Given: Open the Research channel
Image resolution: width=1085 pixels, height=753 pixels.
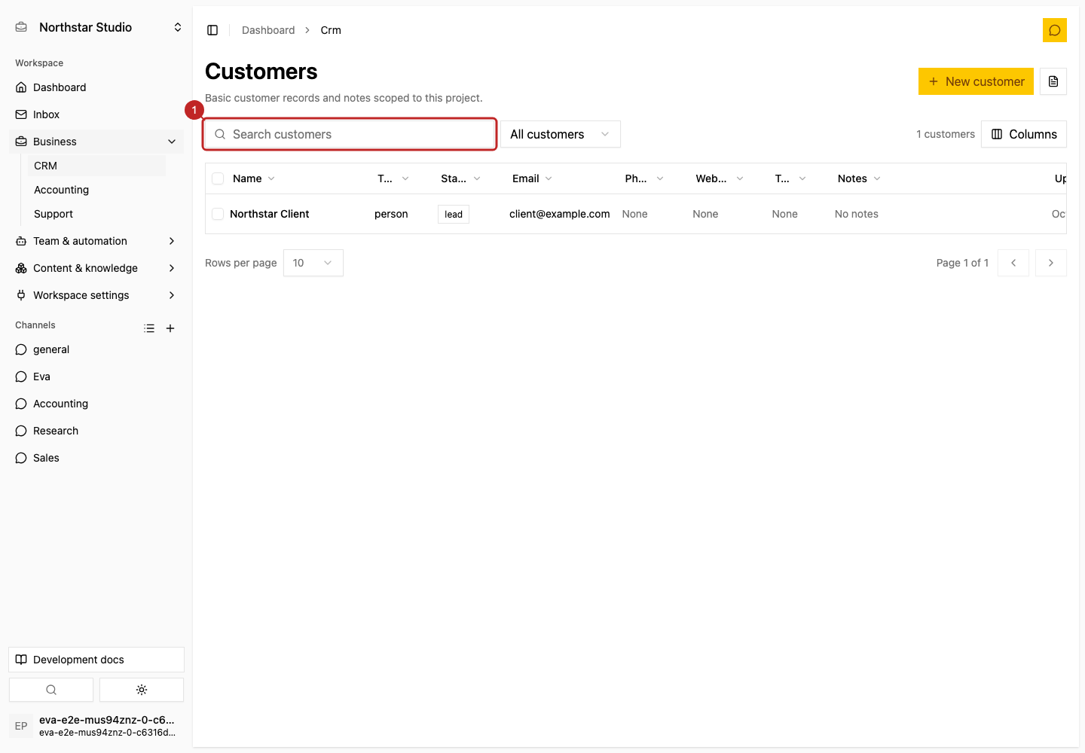Looking at the screenshot, I should coord(96,431).
